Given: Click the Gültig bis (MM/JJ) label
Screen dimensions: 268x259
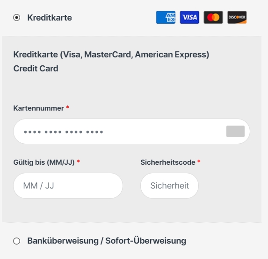Looking at the screenshot, I should tap(44, 162).
